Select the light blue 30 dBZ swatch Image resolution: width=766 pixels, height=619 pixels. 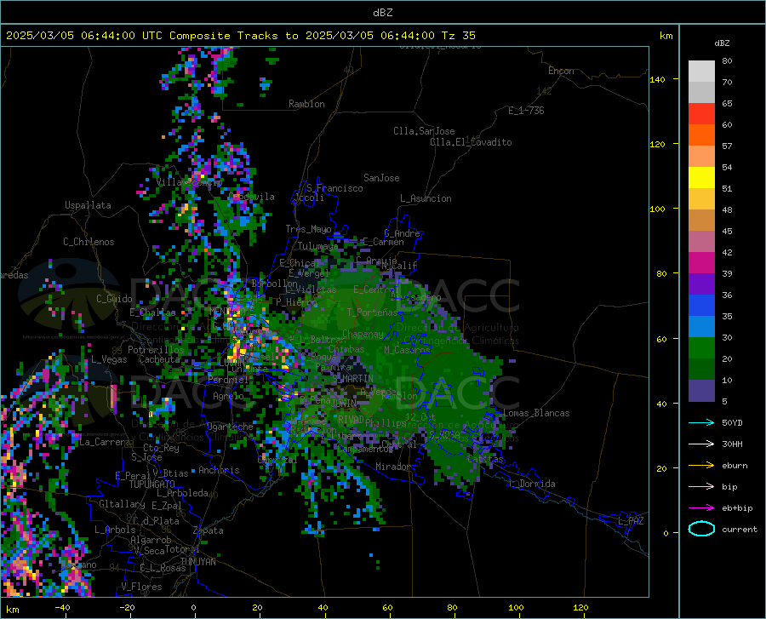(701, 327)
